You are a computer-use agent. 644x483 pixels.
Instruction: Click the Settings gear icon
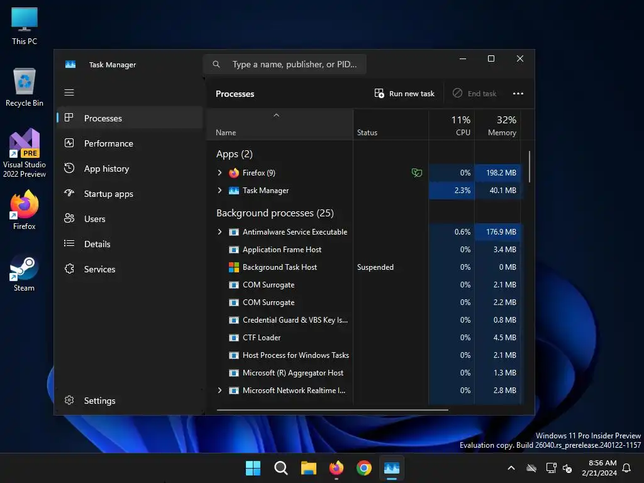point(69,400)
